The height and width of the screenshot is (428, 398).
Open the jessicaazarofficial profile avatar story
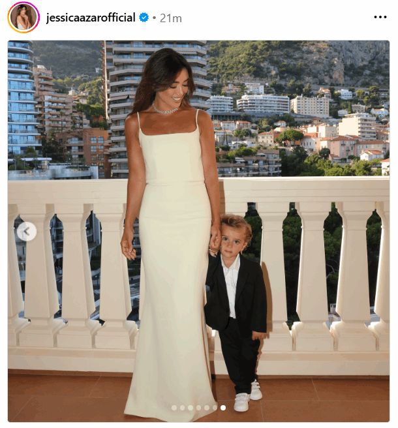23,17
